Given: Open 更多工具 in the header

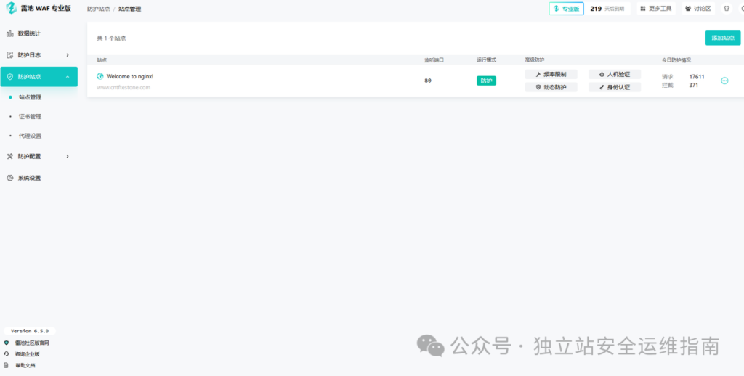Looking at the screenshot, I should [656, 9].
